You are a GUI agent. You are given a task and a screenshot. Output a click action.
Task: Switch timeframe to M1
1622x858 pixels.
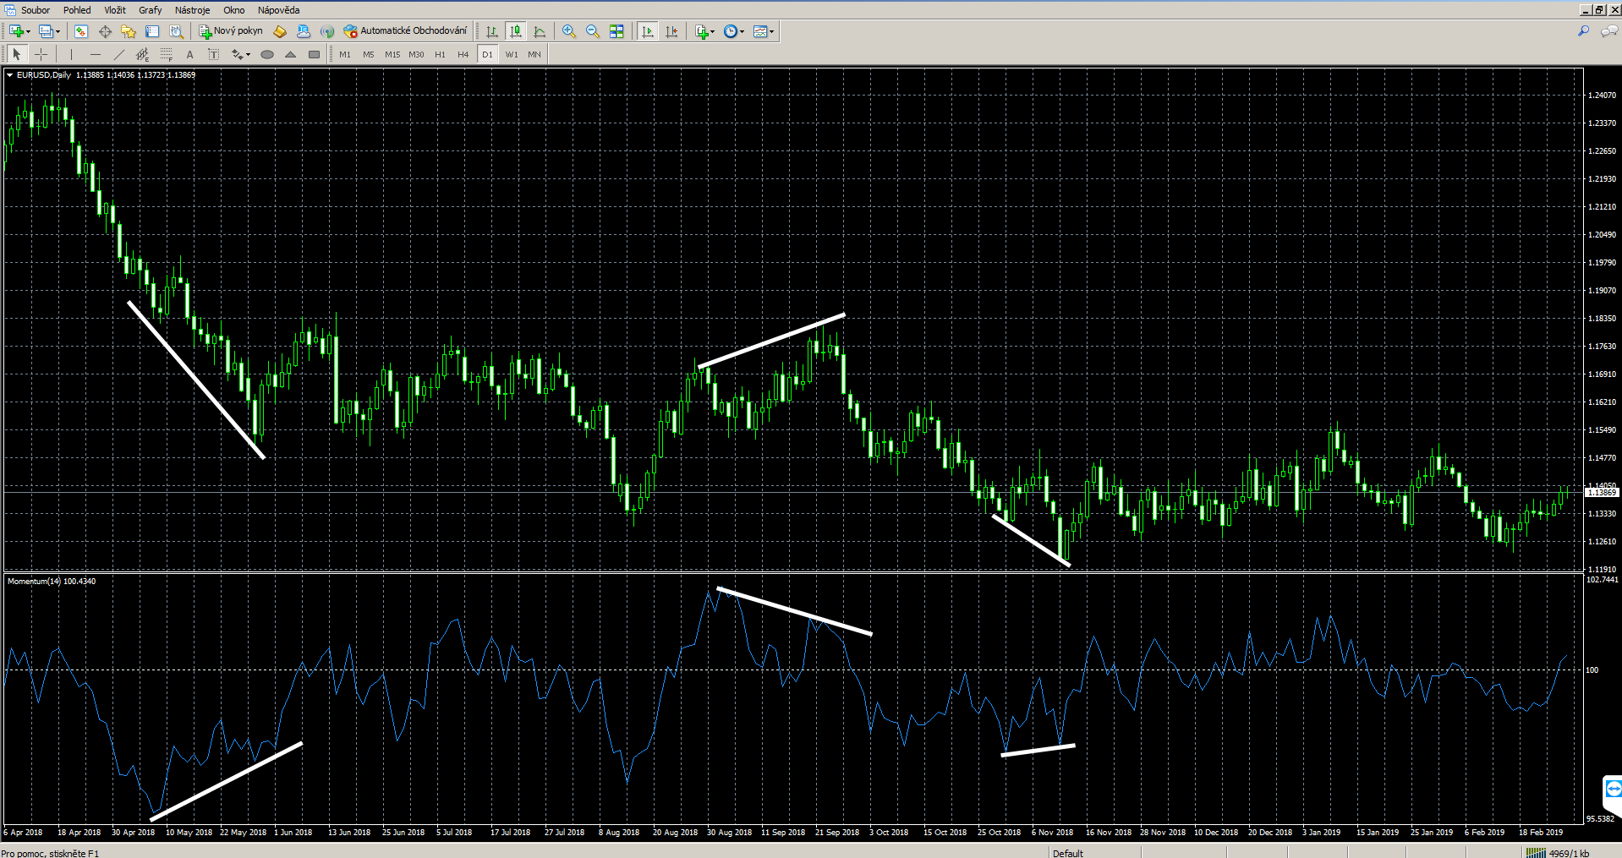click(x=345, y=54)
